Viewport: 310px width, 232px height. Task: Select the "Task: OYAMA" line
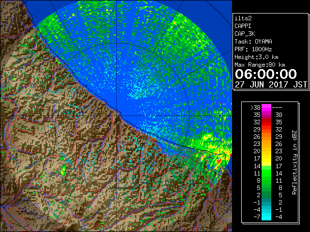(253, 42)
